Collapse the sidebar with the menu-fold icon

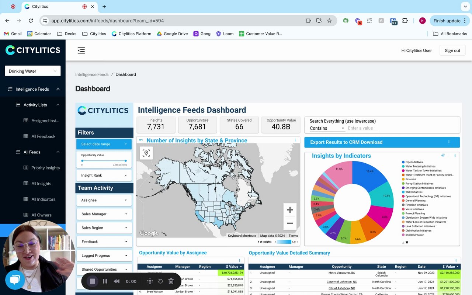[81, 51]
